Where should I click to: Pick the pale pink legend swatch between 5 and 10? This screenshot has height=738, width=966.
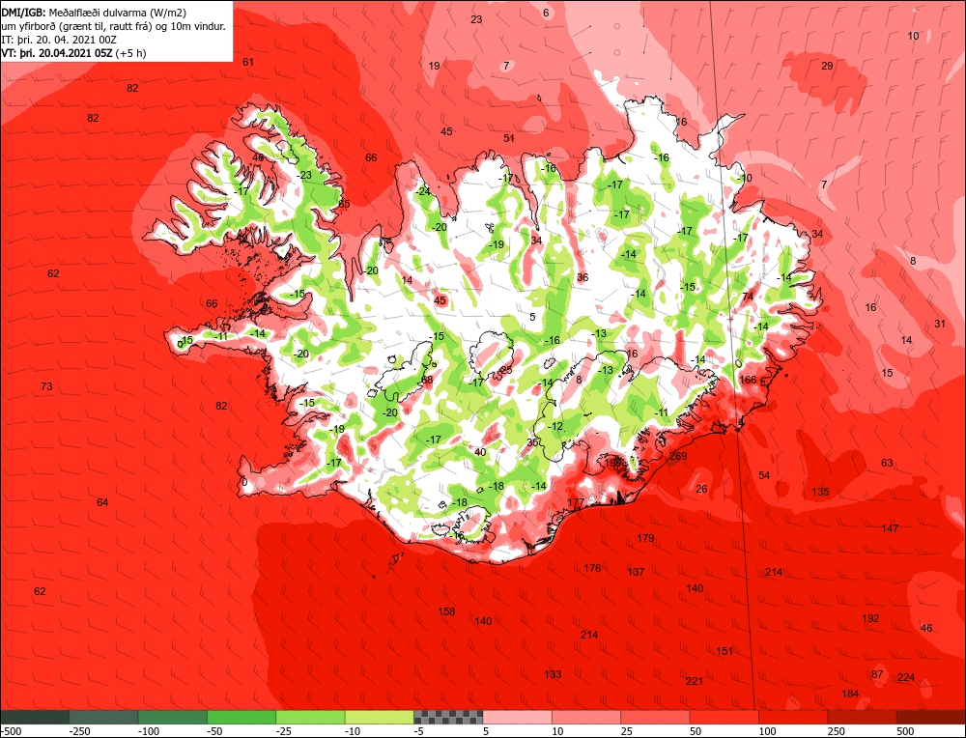(518, 717)
